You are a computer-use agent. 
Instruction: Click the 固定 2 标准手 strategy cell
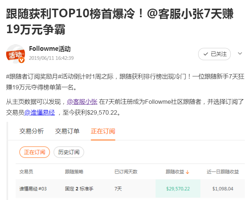pyautogui.click(x=79, y=189)
